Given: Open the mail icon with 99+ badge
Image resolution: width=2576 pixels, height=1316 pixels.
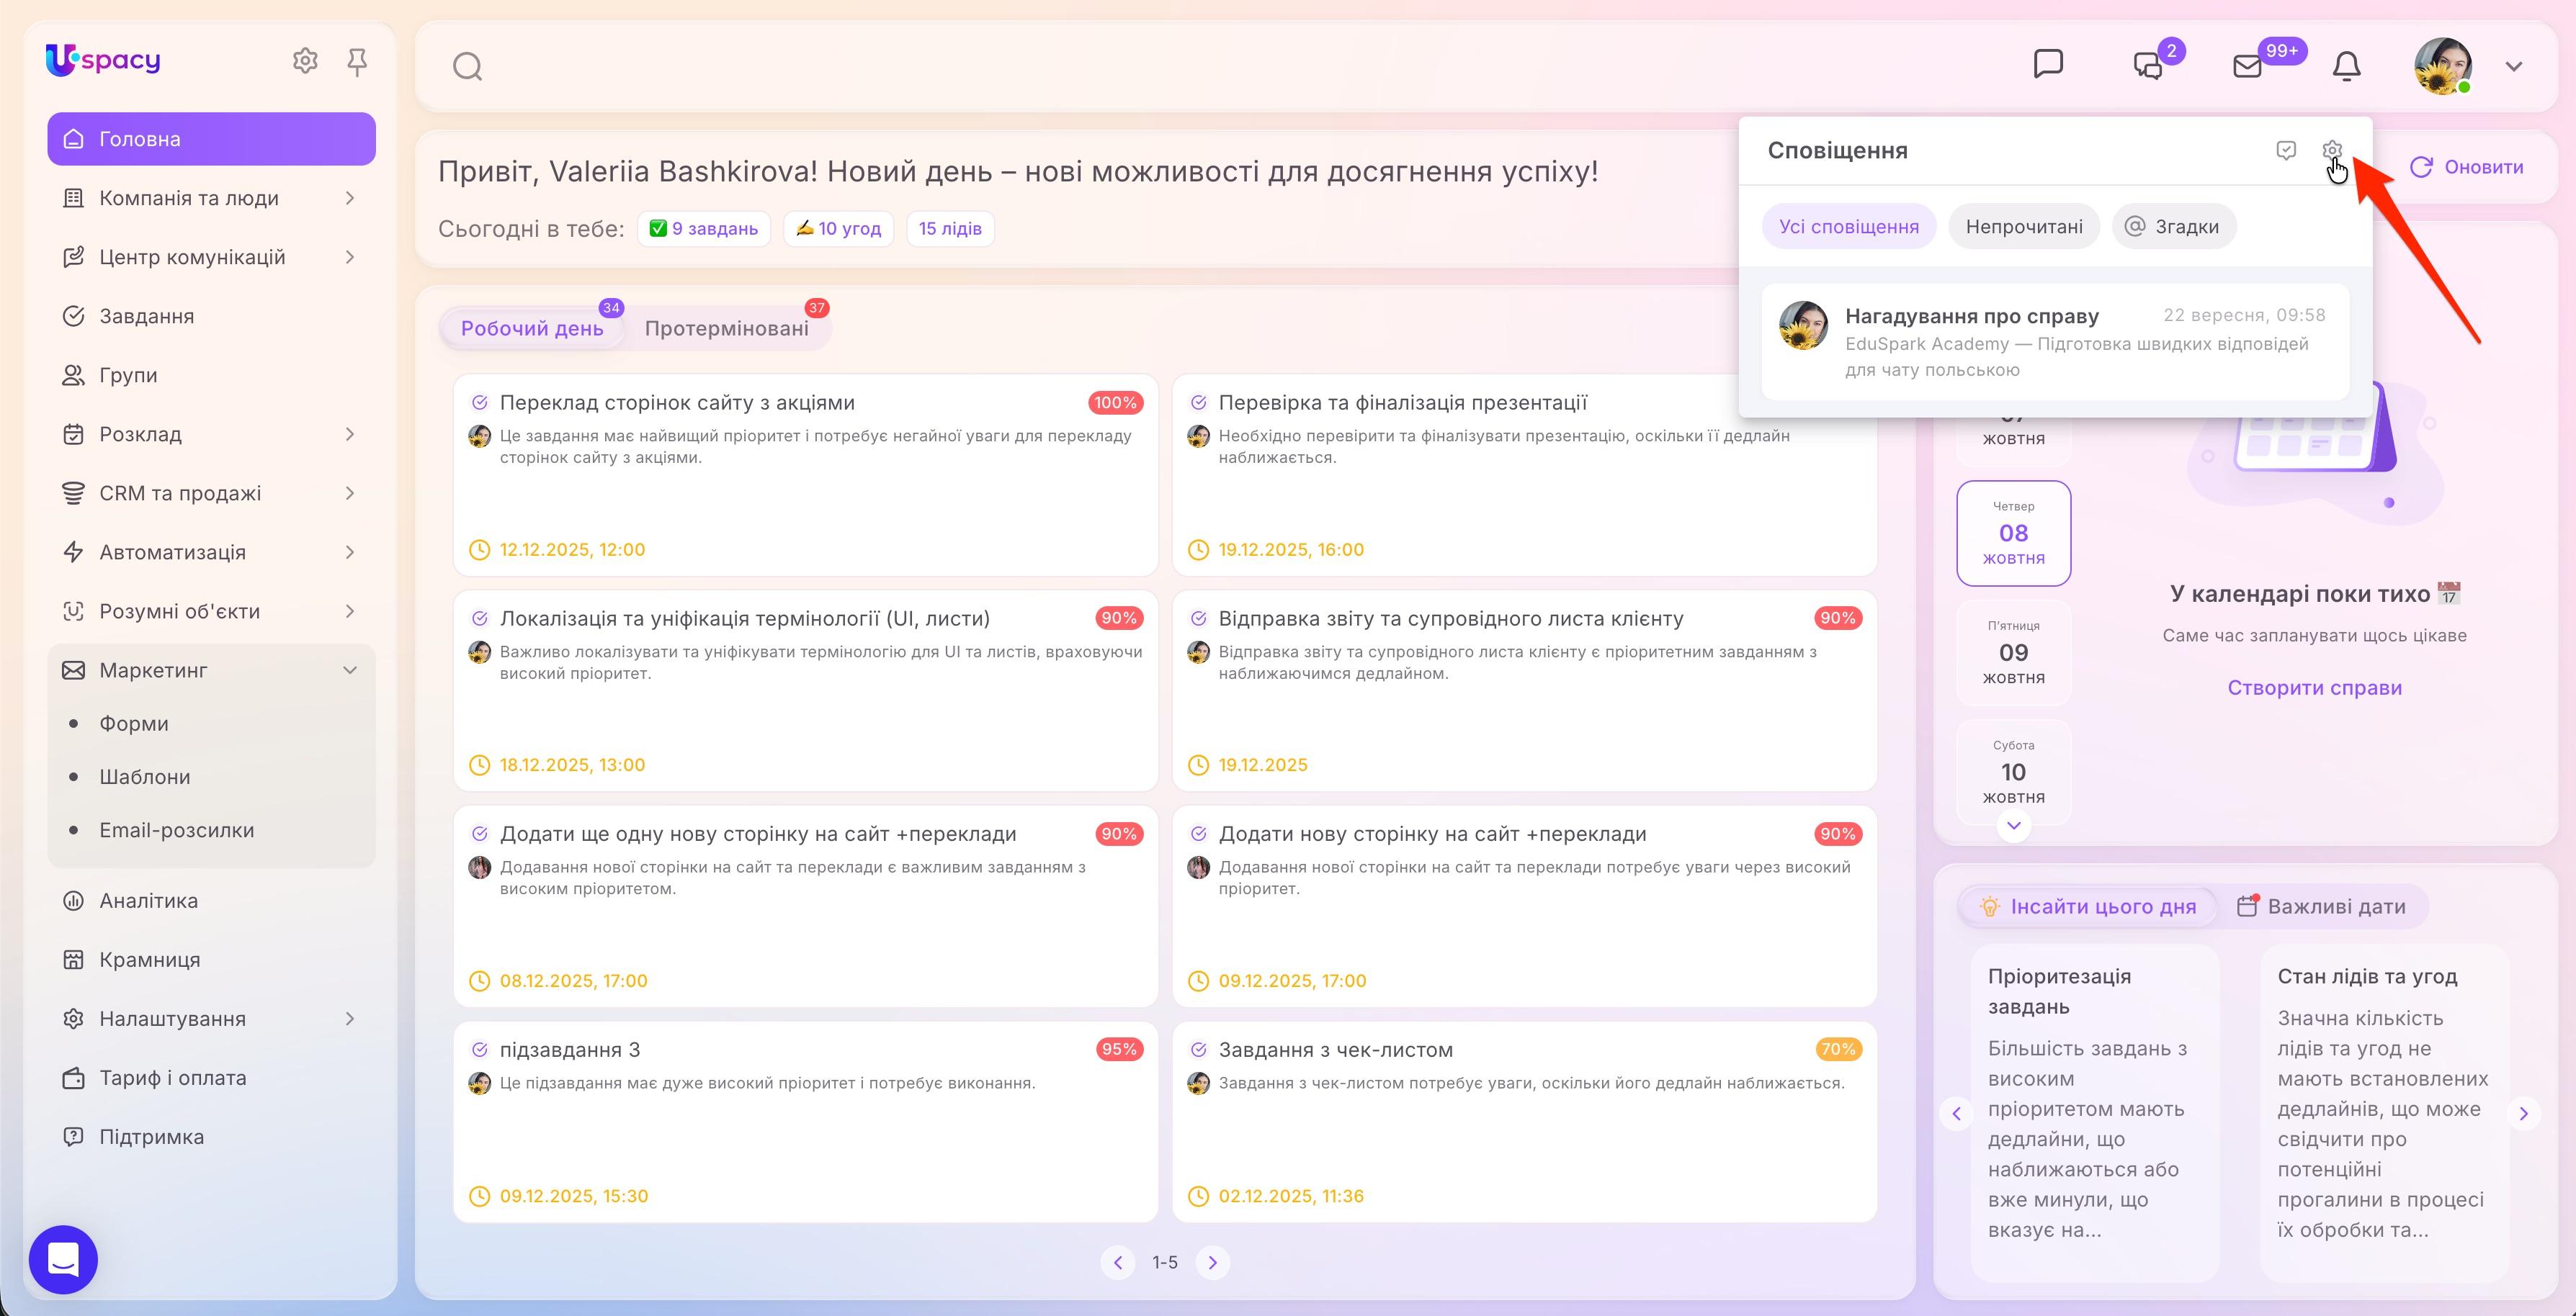Looking at the screenshot, I should pos(2247,66).
